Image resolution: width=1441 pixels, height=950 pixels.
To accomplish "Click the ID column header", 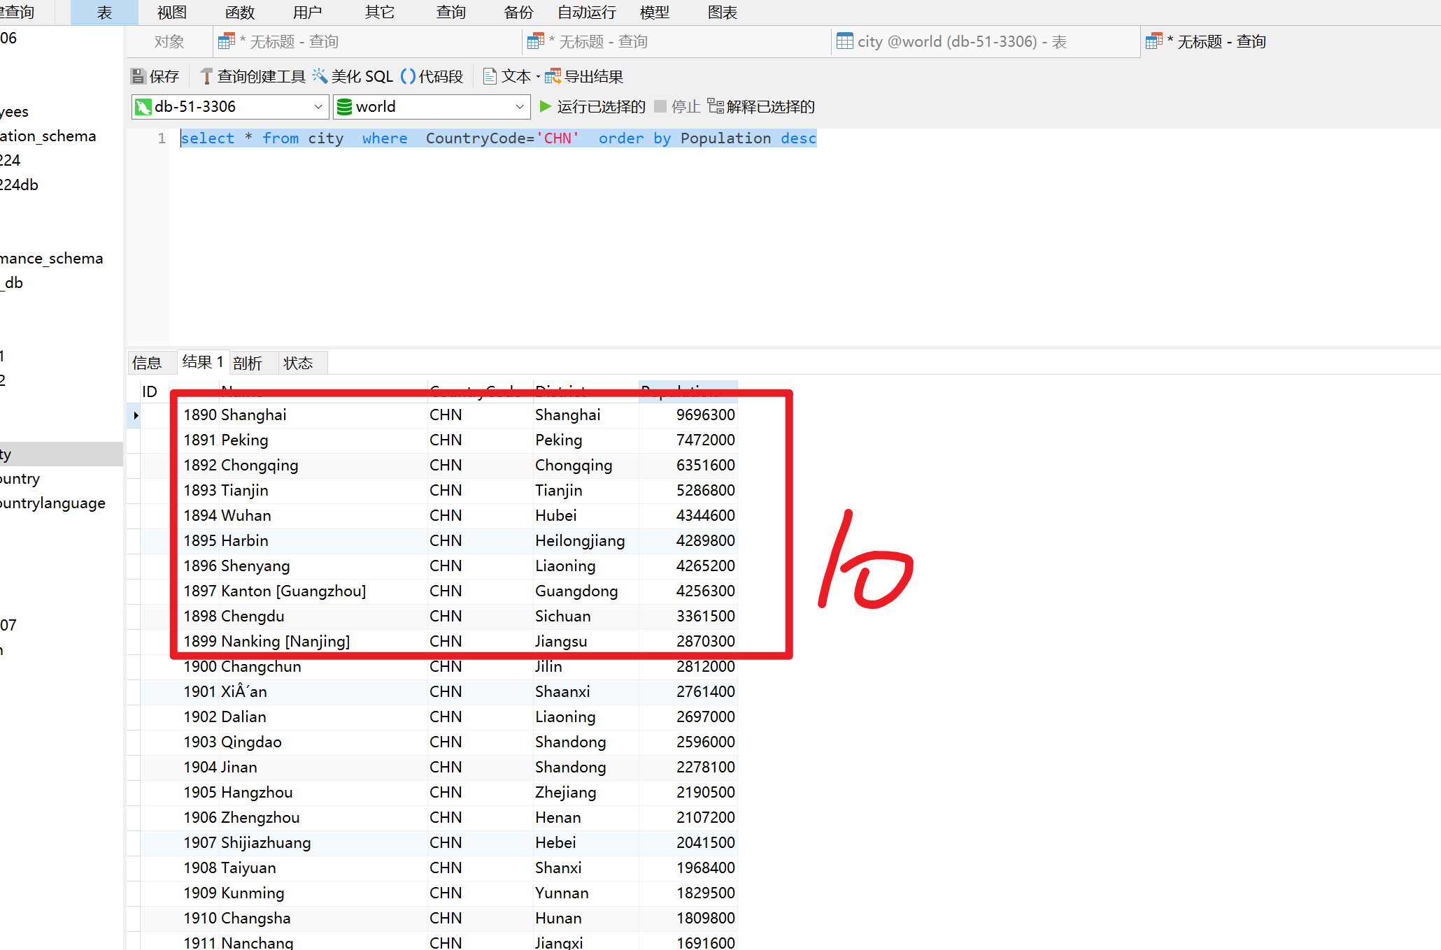I will (x=150, y=391).
